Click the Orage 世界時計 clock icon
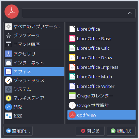Image resolution: width=139 pixels, height=139 pixels. (72, 105)
